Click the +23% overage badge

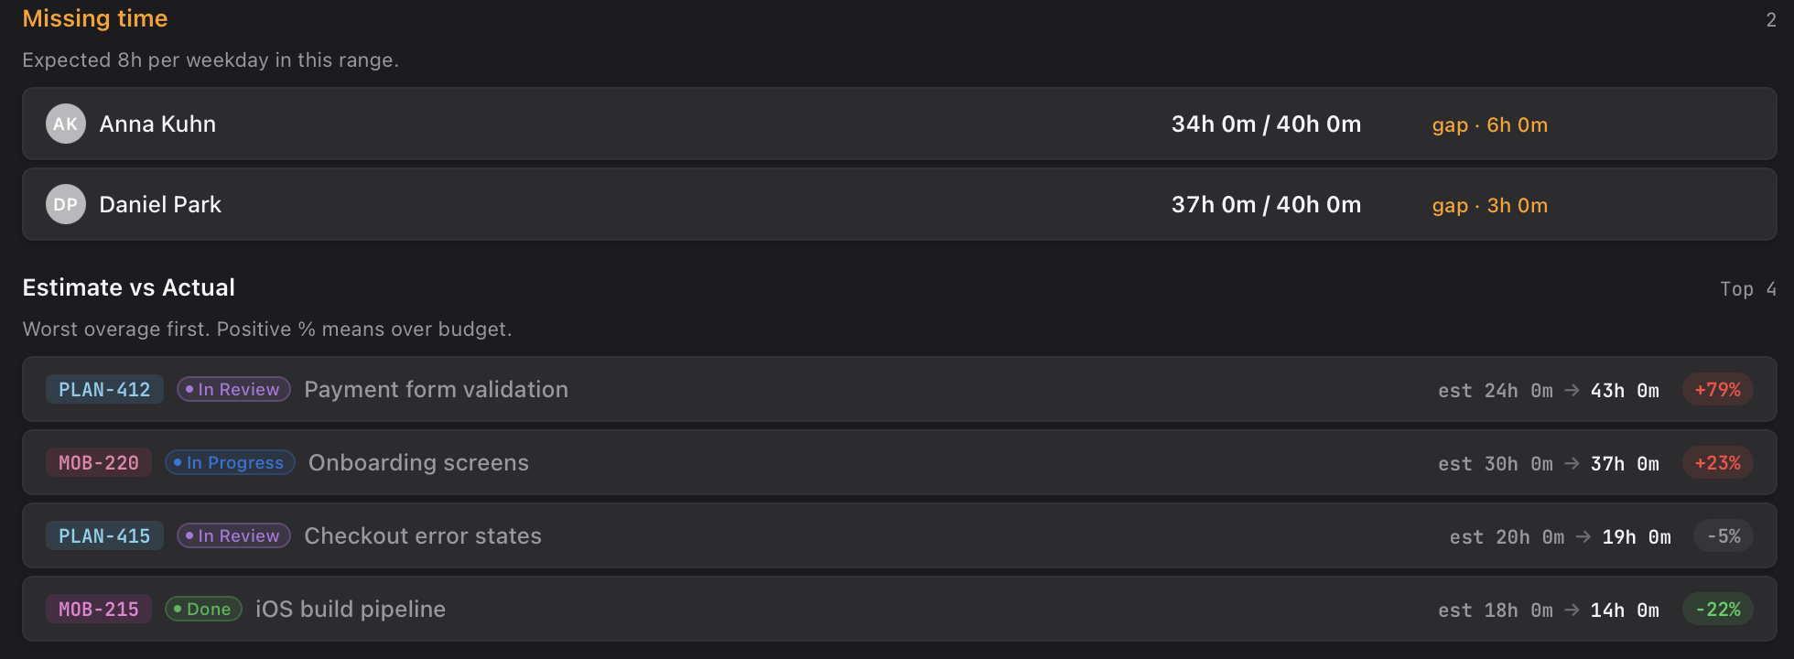tap(1717, 462)
